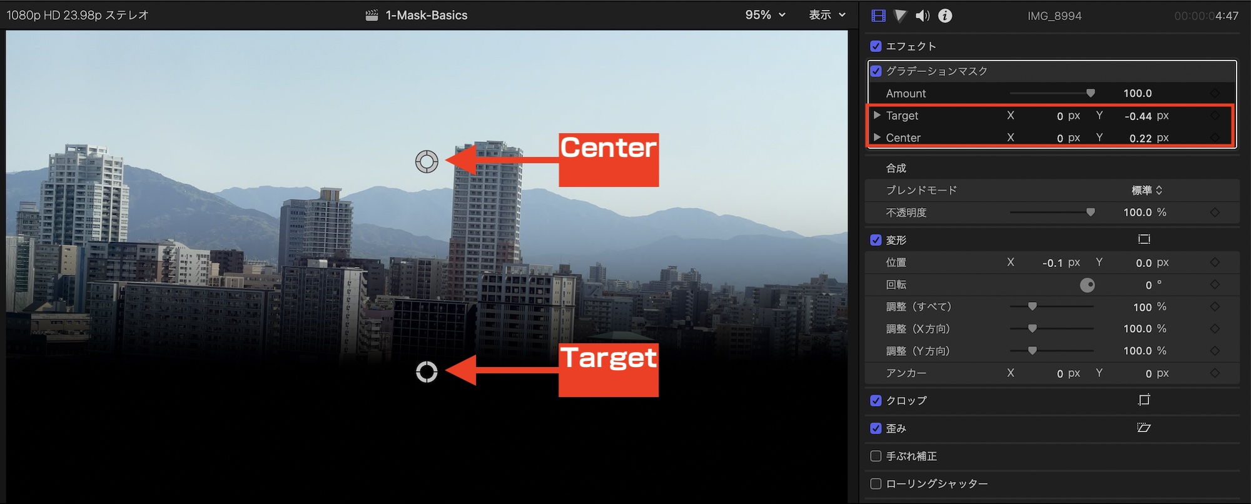Expand the Center parameter disclosure triangle
Viewport: 1251px width, 504px height.
(877, 138)
